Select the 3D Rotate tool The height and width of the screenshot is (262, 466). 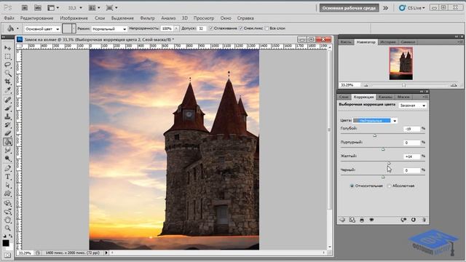(x=7, y=204)
